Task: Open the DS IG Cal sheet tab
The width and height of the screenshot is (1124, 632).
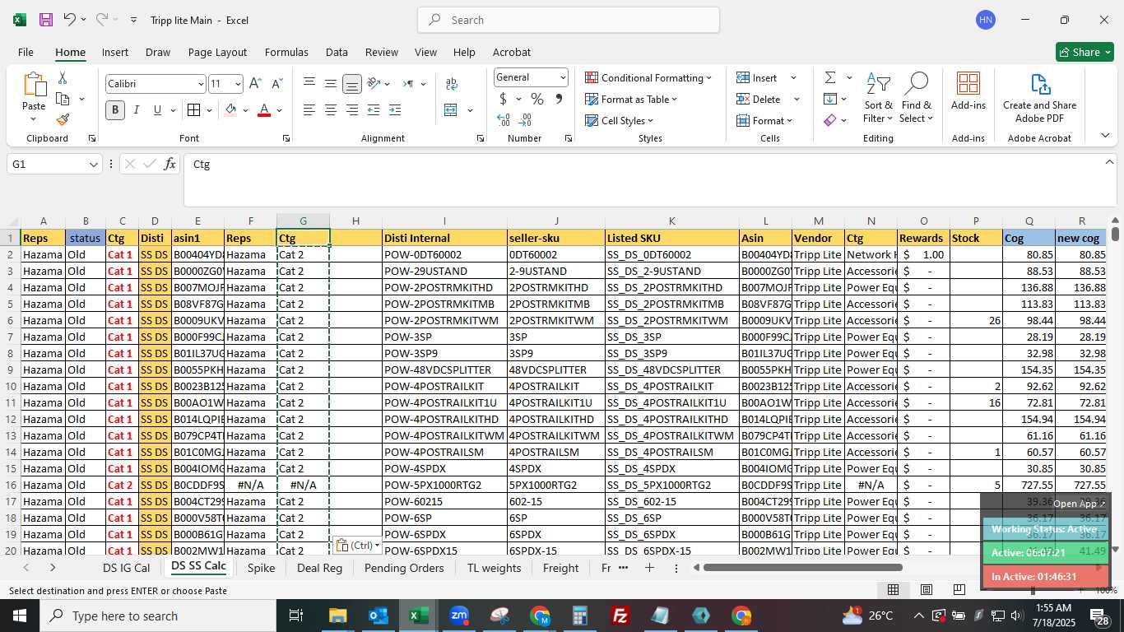Action: pyautogui.click(x=126, y=568)
